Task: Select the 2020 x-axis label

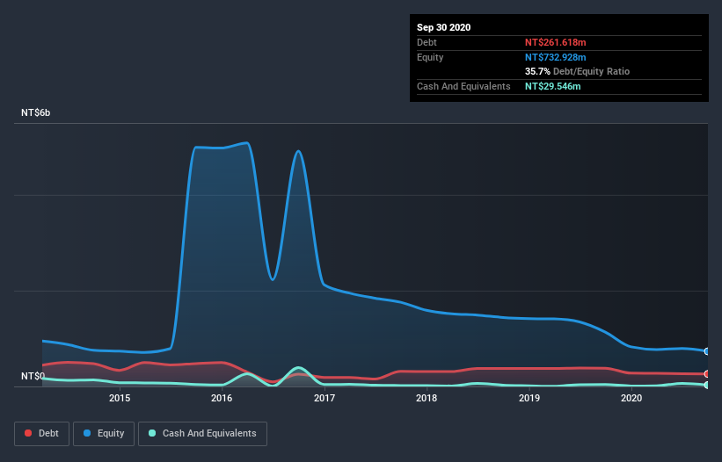Action: click(631, 398)
